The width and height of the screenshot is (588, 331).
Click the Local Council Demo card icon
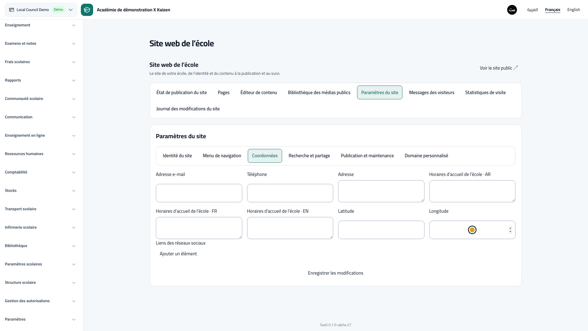click(x=12, y=10)
